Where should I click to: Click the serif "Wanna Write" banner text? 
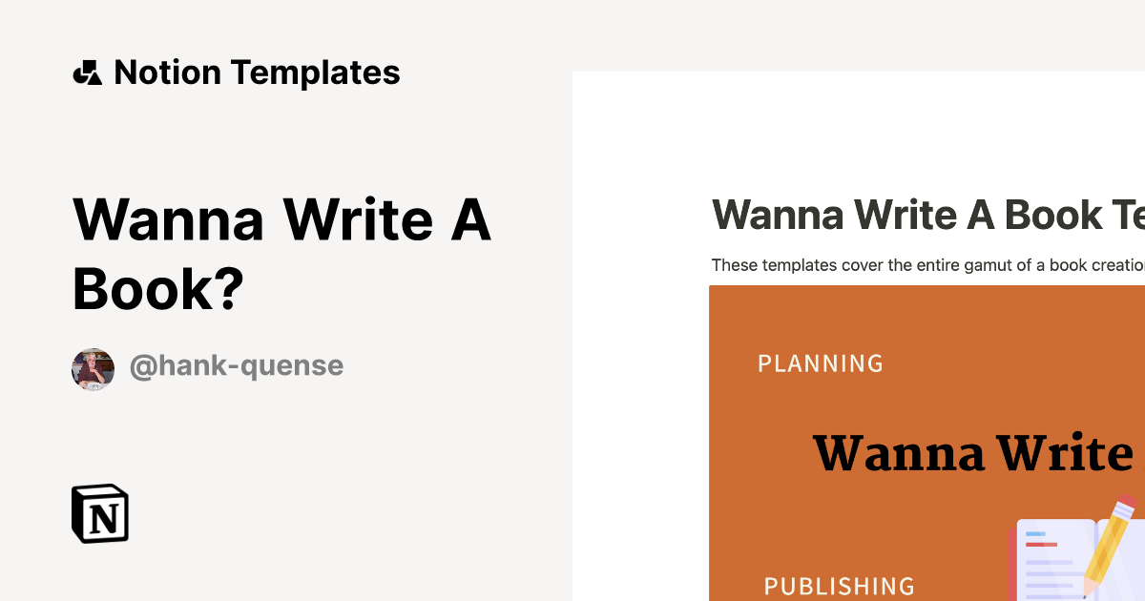pyautogui.click(x=972, y=453)
